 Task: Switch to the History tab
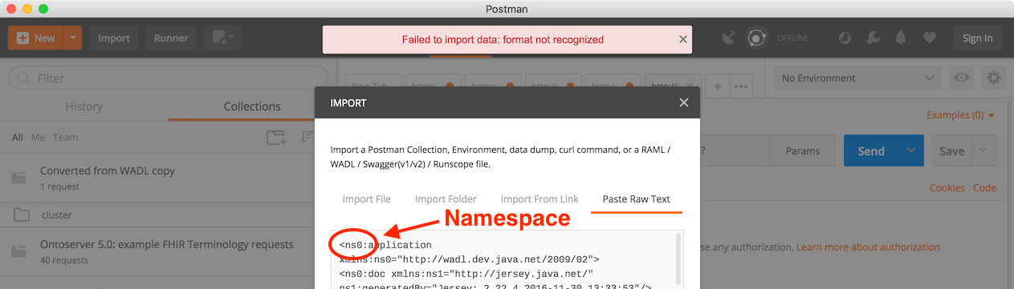pyautogui.click(x=84, y=106)
